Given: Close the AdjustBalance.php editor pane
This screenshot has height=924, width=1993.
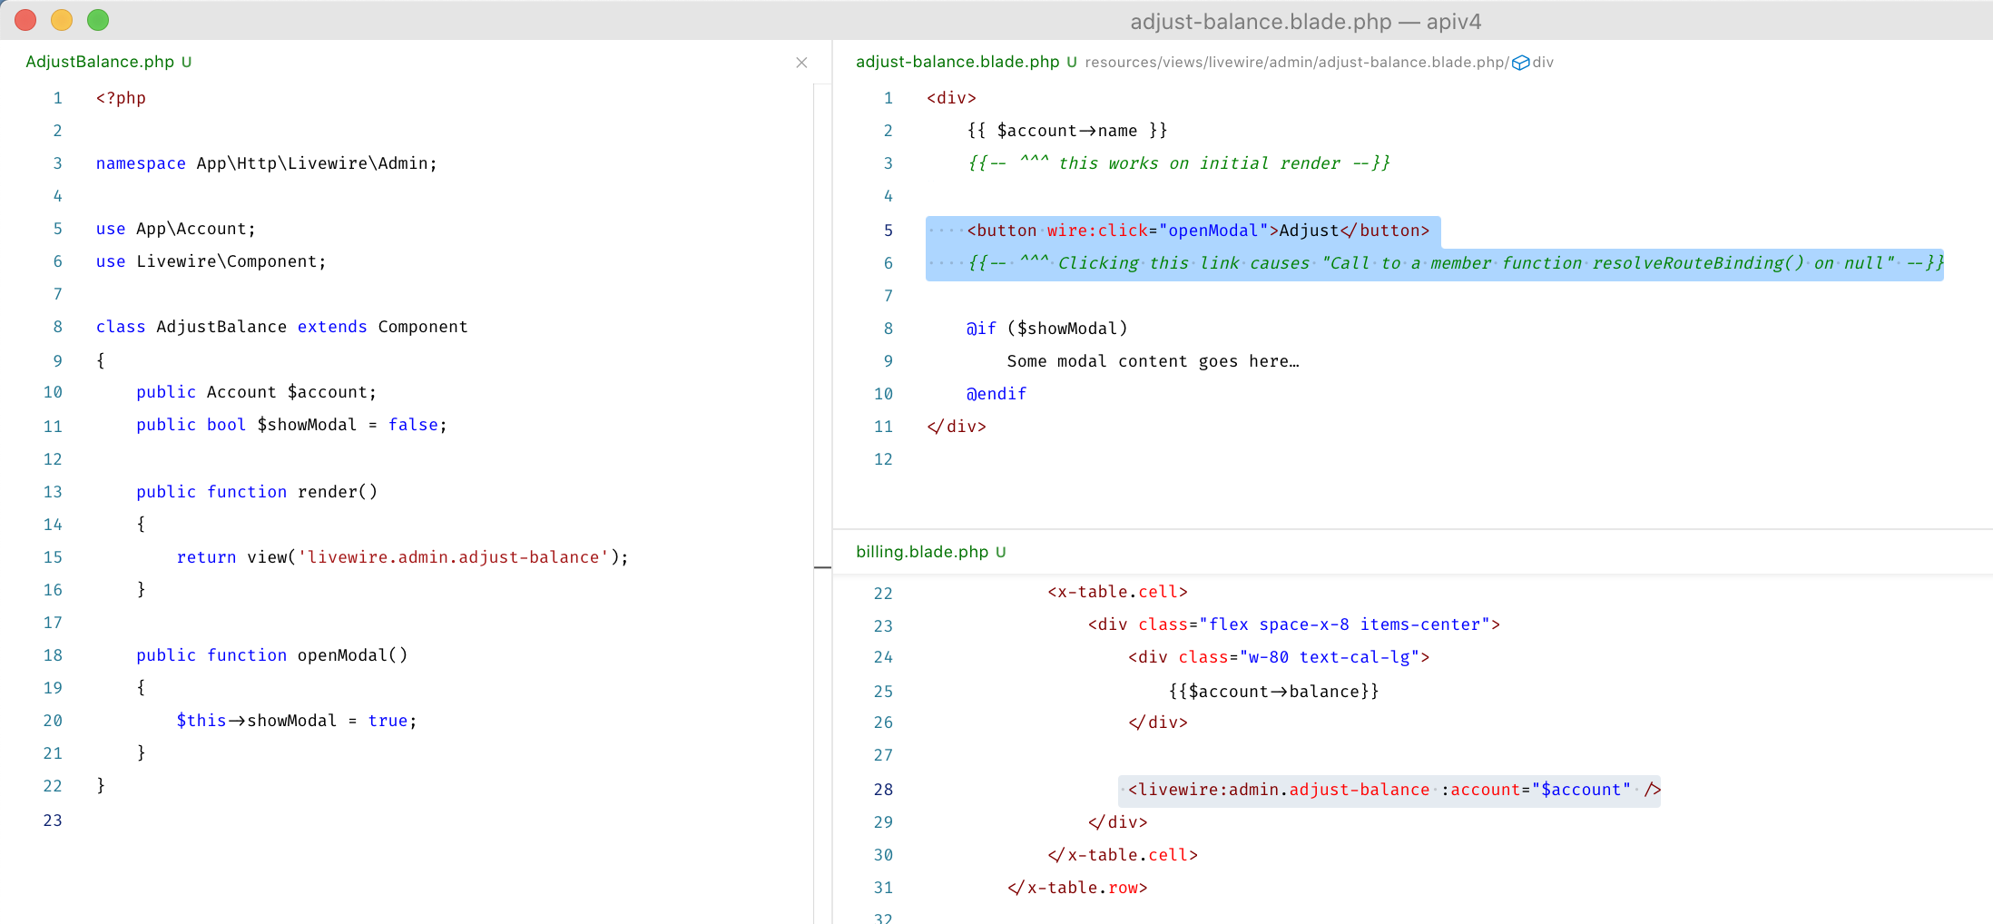Looking at the screenshot, I should (801, 63).
